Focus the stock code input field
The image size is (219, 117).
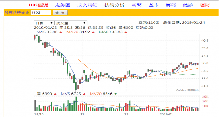click(41, 12)
